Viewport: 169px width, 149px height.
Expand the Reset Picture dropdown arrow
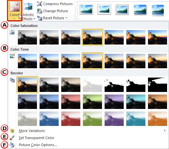[67, 18]
